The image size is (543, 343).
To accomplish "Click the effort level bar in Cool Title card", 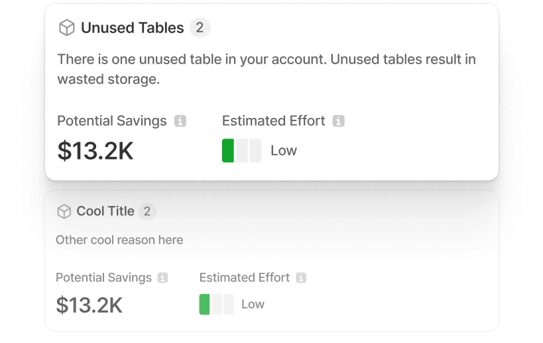I will click(216, 304).
